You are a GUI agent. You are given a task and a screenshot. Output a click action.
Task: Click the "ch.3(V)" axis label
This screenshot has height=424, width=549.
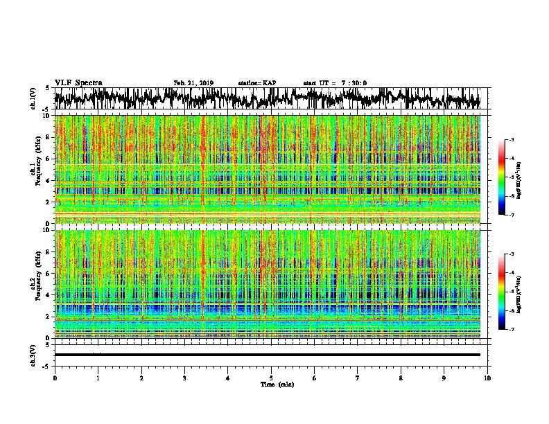click(33, 355)
